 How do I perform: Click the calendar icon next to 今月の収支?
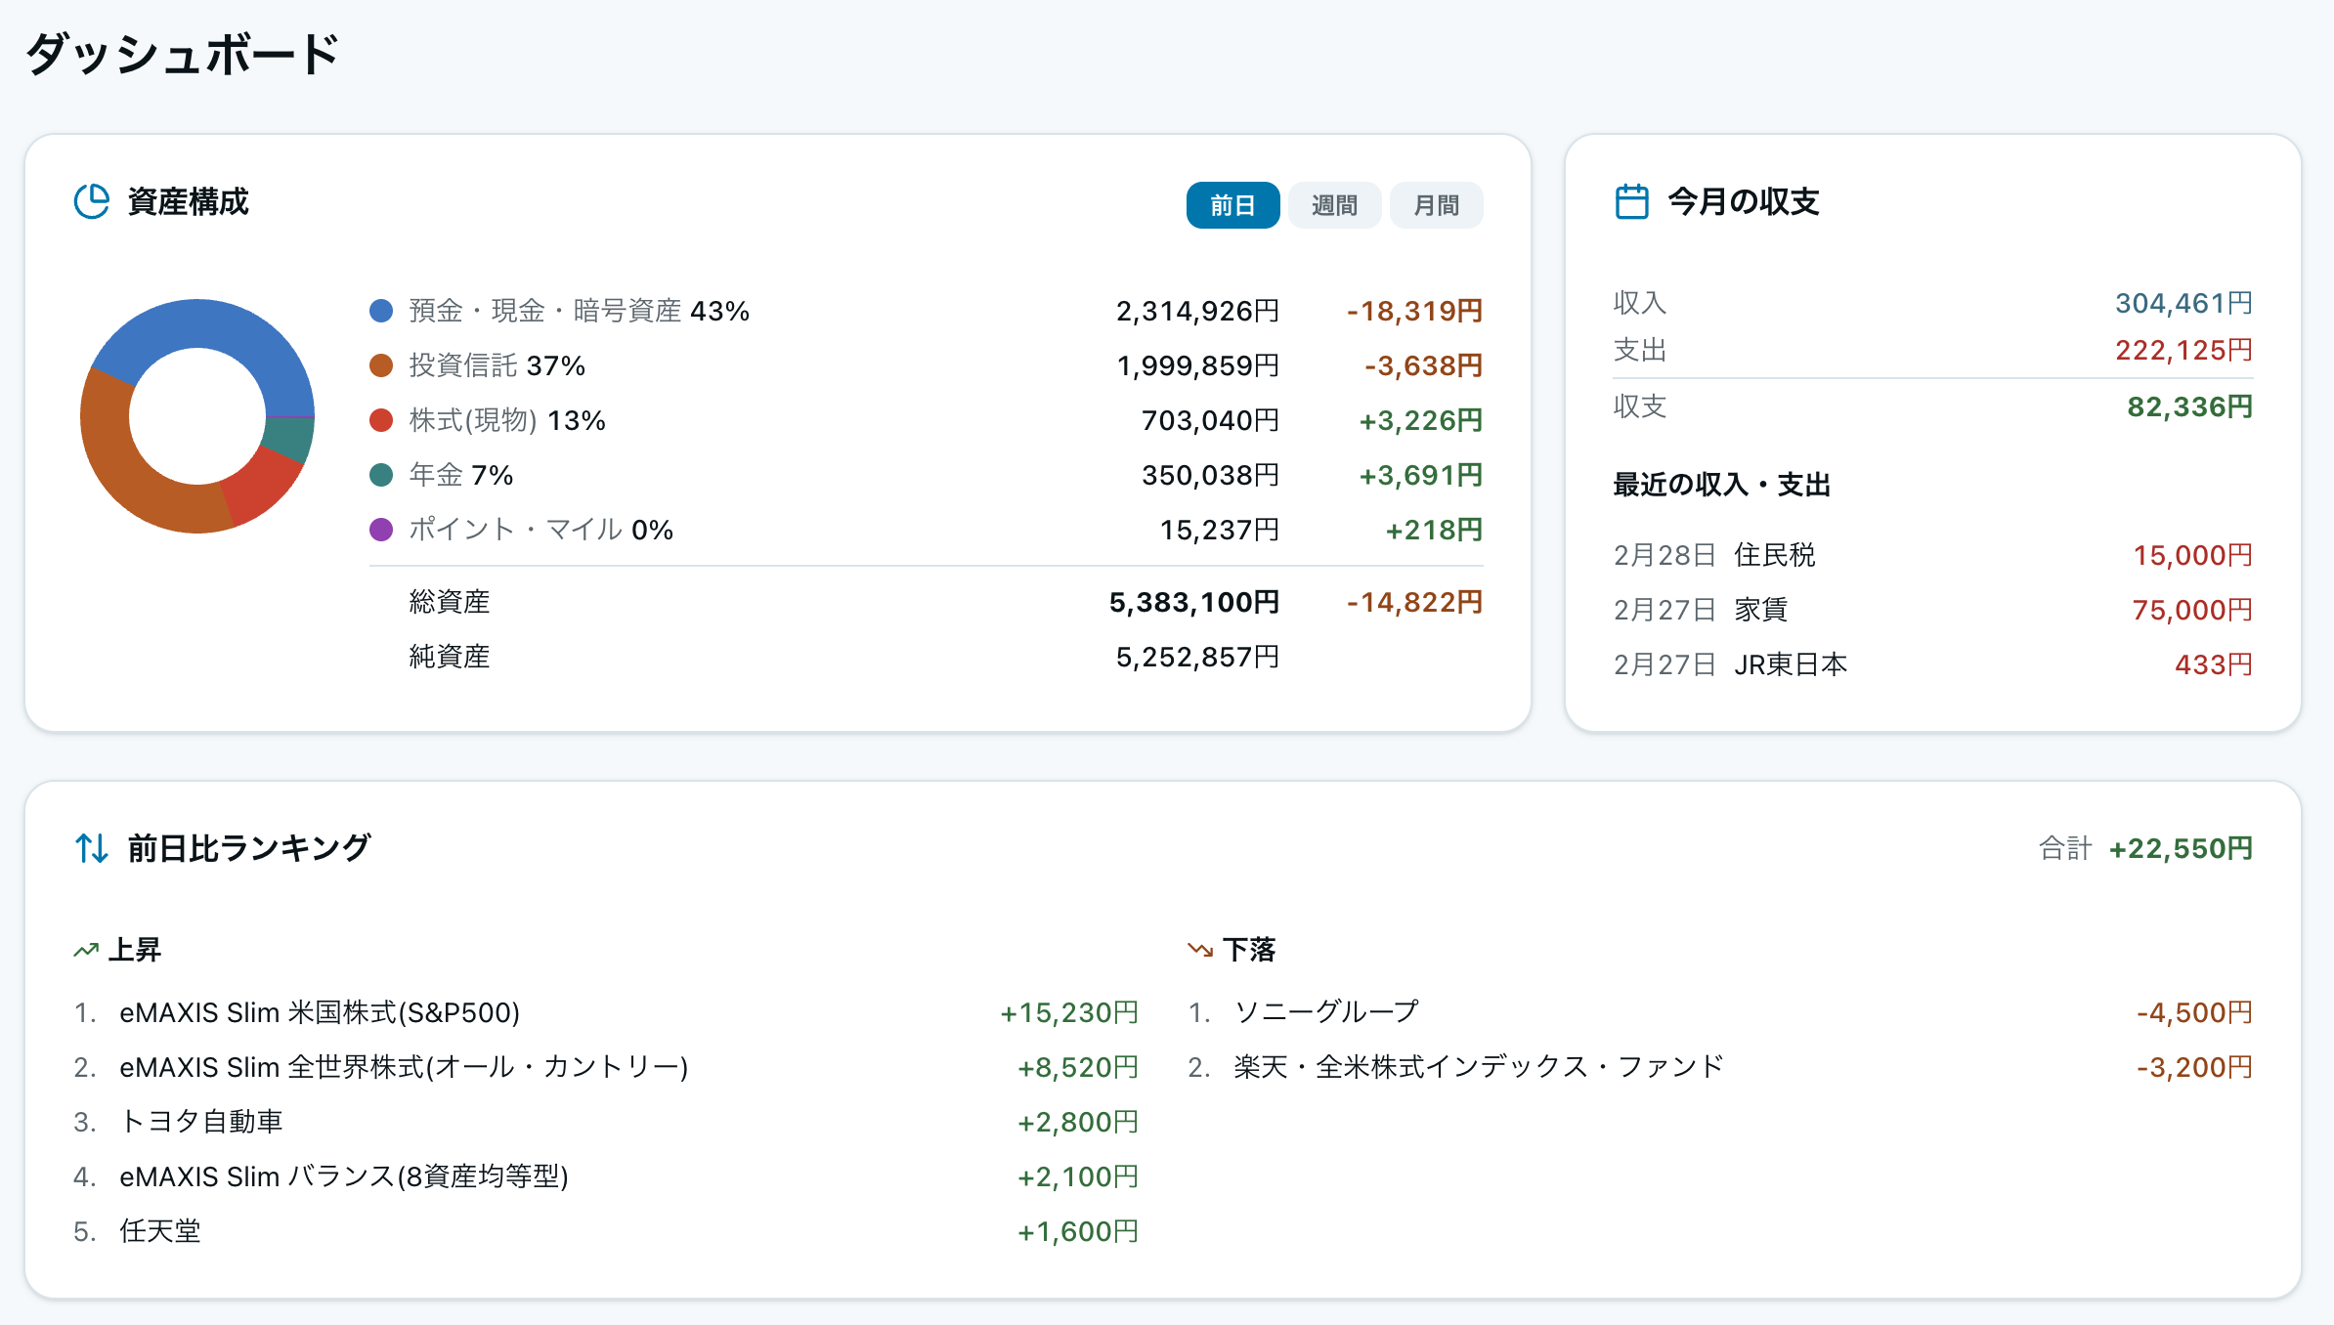(1631, 201)
